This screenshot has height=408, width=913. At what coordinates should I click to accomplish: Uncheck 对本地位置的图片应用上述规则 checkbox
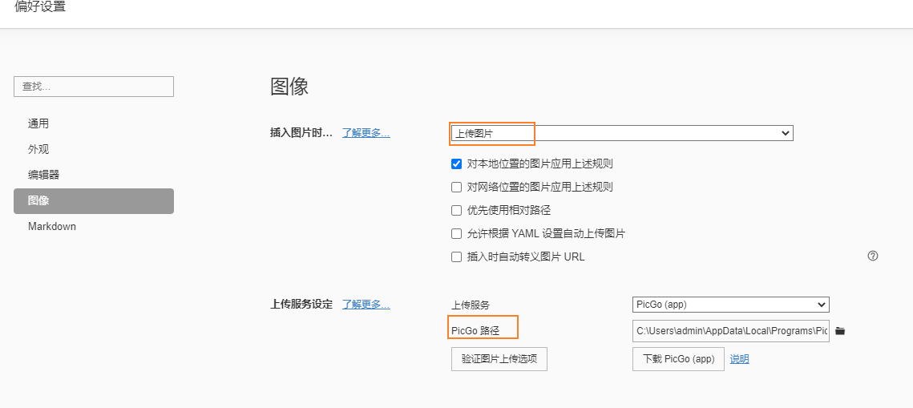tap(457, 164)
